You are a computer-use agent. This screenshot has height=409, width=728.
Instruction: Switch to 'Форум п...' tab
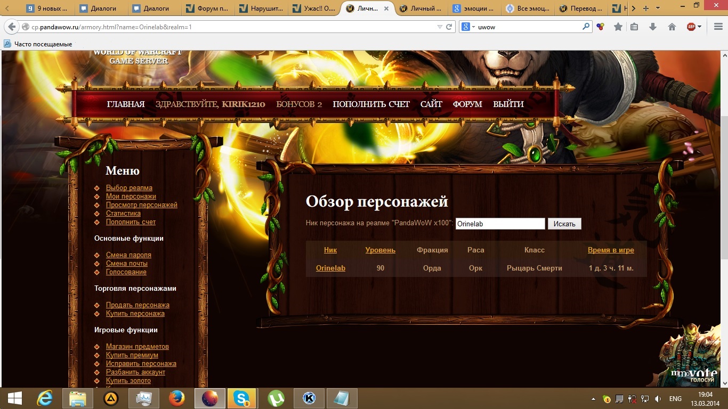point(207,9)
